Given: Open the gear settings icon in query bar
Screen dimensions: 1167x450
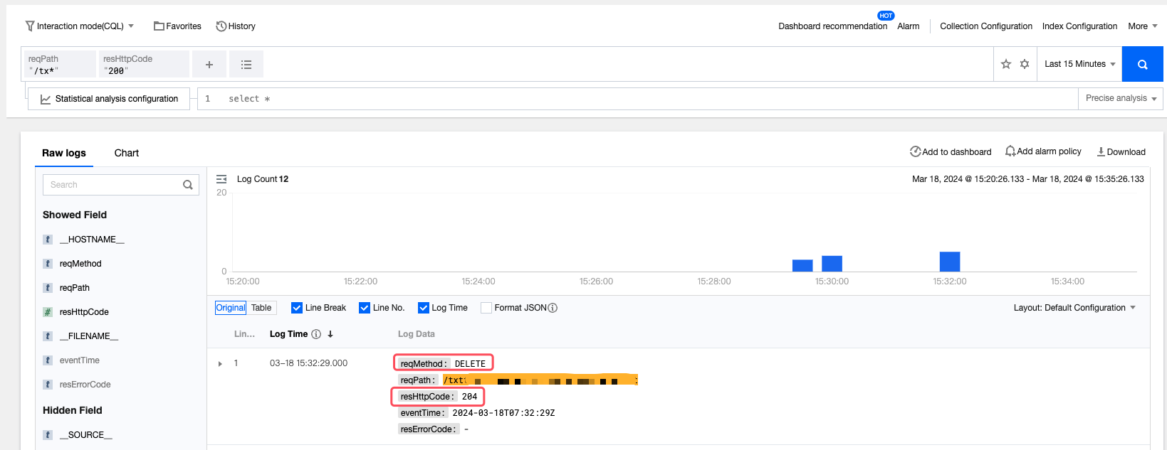Looking at the screenshot, I should click(x=1025, y=64).
